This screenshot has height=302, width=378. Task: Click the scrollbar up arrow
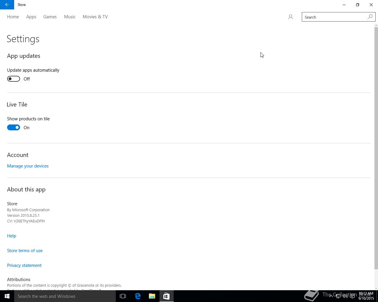[x=376, y=25]
